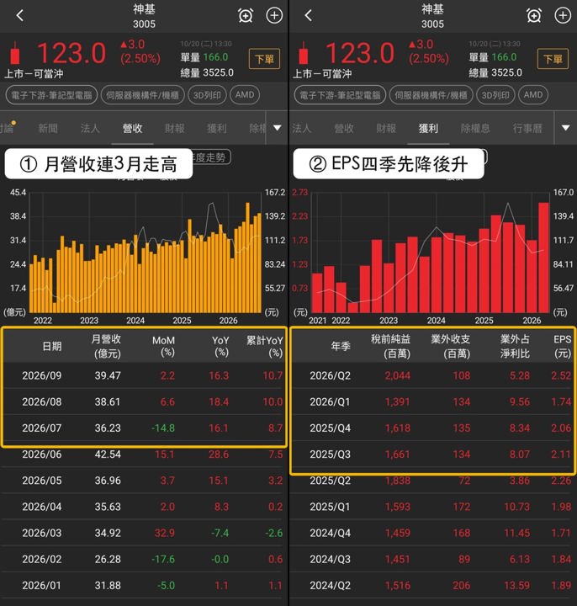The height and width of the screenshot is (606, 577).
Task: Tap 下單 order button in left panel
Action: click(x=264, y=59)
